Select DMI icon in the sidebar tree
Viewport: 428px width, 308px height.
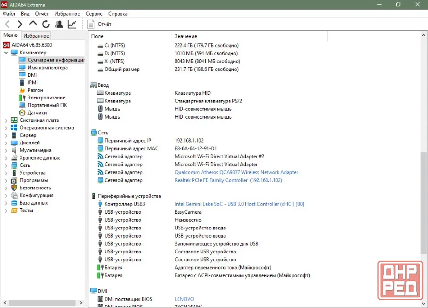coord(22,75)
